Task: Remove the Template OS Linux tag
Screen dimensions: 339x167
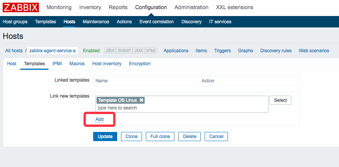Action: [x=141, y=100]
